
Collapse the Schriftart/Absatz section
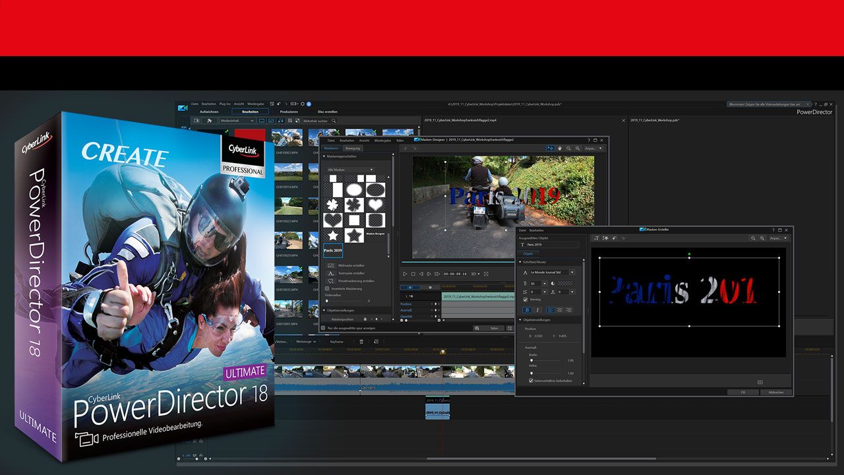pos(520,262)
